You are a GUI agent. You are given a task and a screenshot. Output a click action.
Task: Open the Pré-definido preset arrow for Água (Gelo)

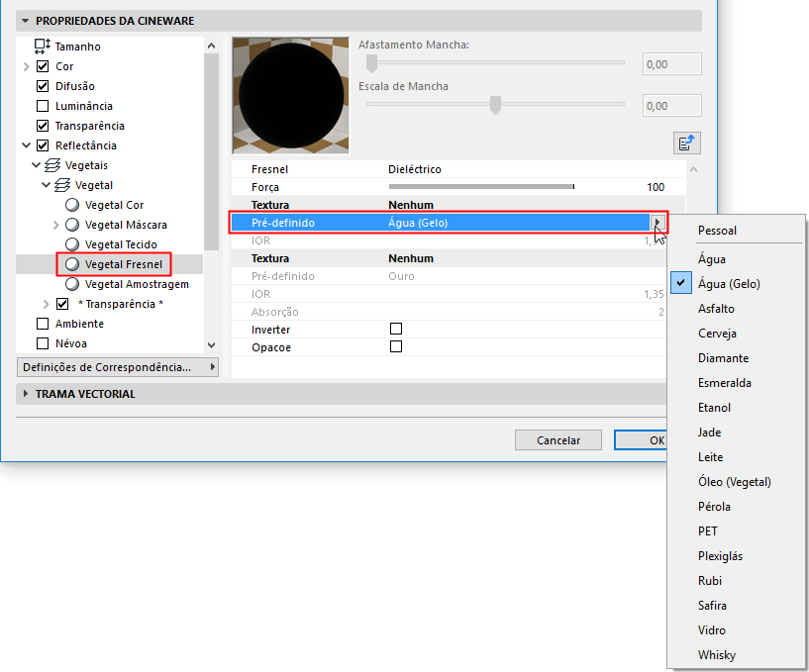657,223
